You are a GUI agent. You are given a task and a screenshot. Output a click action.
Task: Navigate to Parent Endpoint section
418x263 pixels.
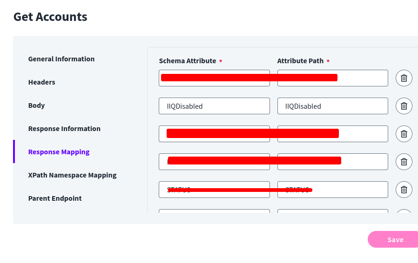(x=55, y=198)
